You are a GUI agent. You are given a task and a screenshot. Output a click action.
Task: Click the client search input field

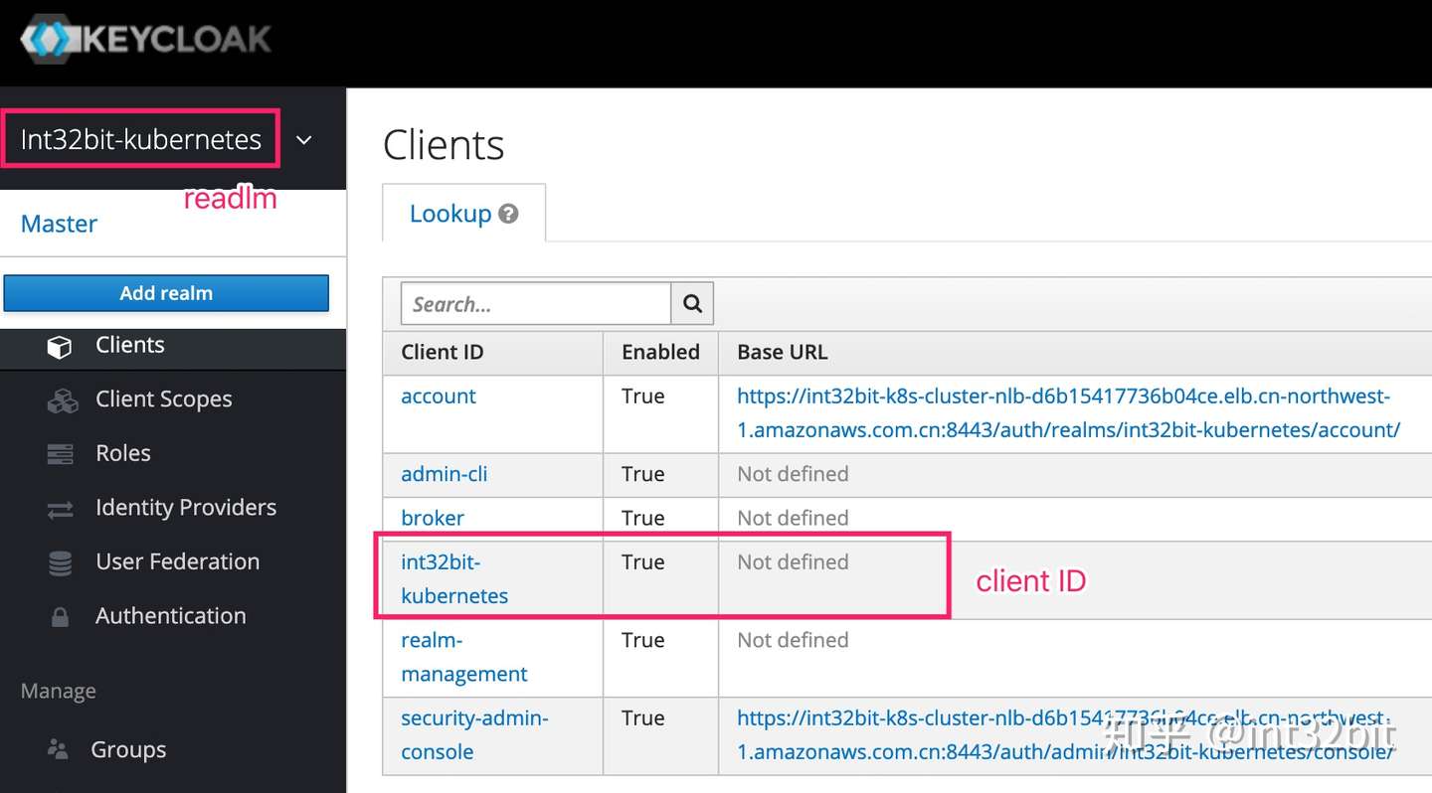535,304
